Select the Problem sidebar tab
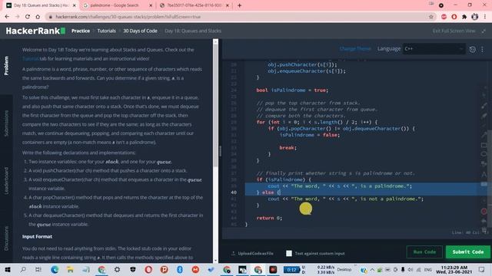Viewport: 492px width, 276px height. [x=6, y=66]
